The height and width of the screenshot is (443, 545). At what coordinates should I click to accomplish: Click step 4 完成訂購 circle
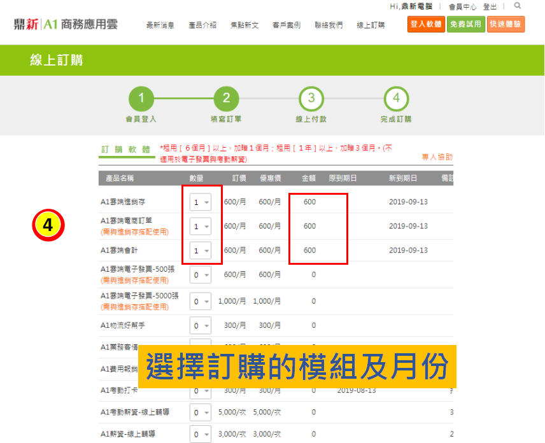click(x=396, y=99)
